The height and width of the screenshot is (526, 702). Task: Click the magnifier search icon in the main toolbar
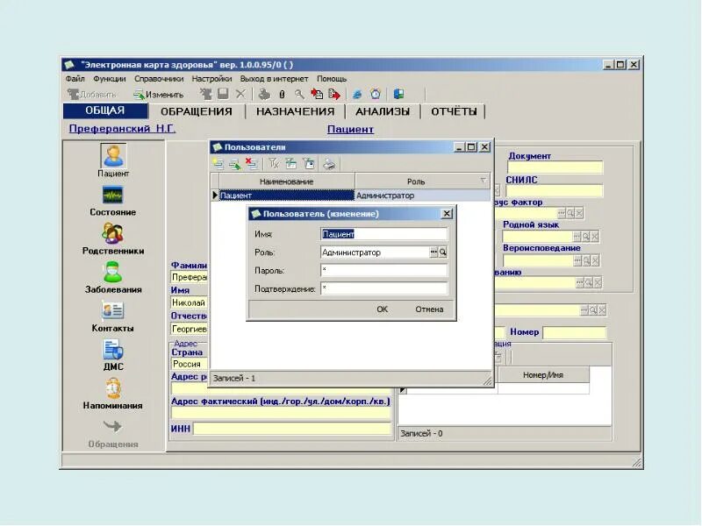[x=299, y=94]
